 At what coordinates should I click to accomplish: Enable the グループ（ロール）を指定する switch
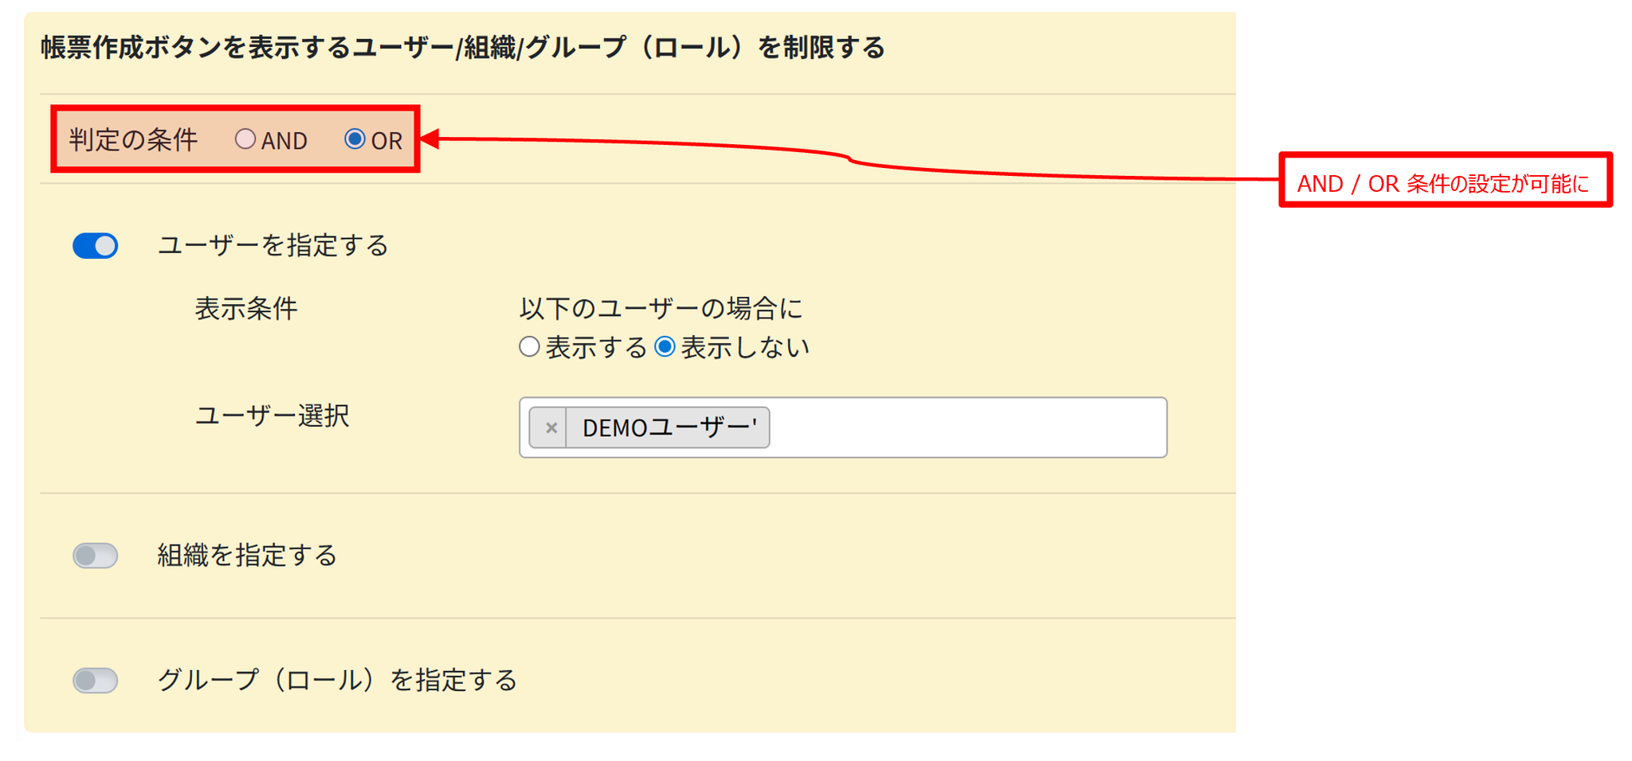coord(96,681)
